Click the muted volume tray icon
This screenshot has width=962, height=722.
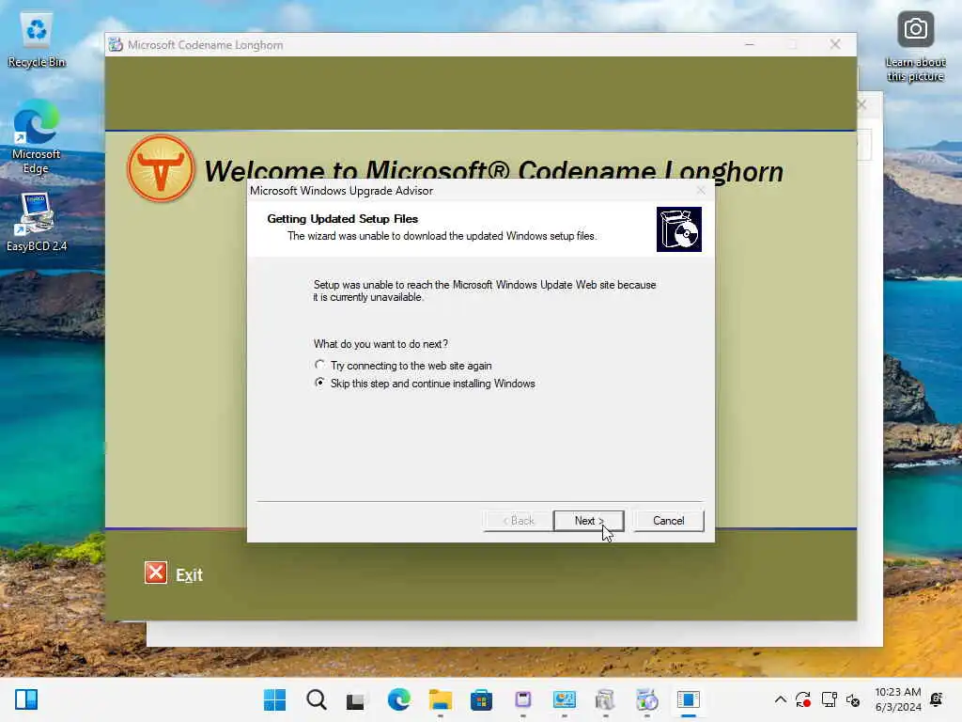tap(853, 699)
